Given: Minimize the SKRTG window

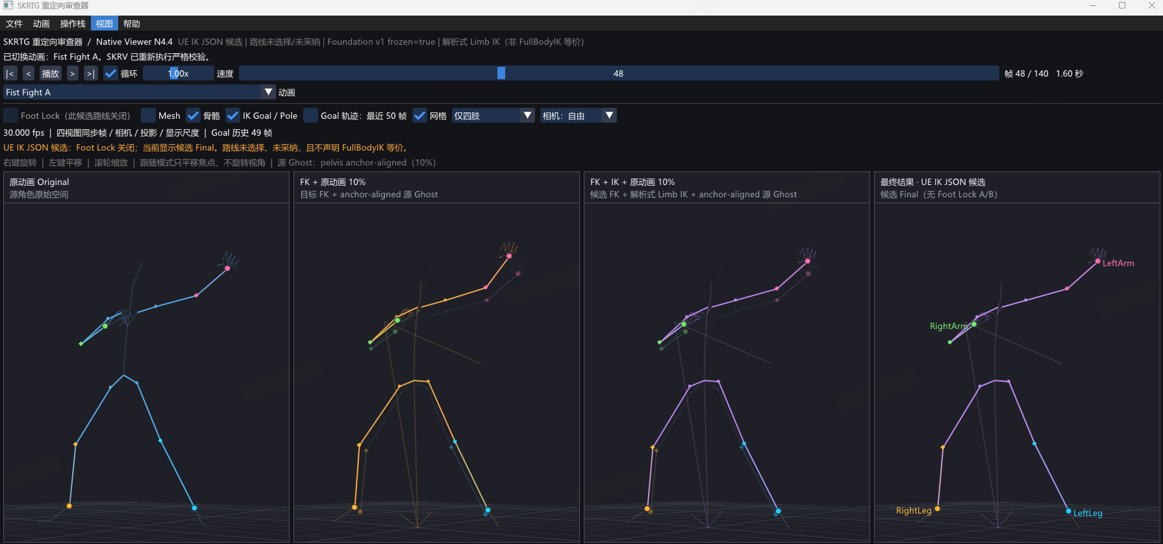Looking at the screenshot, I should click(x=1093, y=5).
